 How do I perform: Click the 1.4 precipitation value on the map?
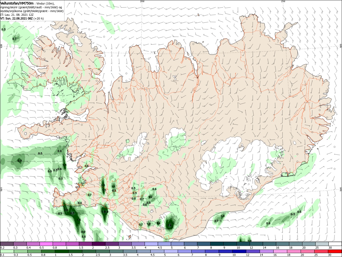(158, 223)
